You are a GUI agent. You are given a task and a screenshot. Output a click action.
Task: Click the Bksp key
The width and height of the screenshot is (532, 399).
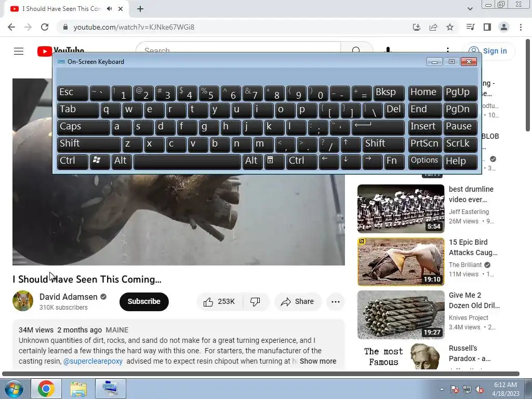pos(389,93)
